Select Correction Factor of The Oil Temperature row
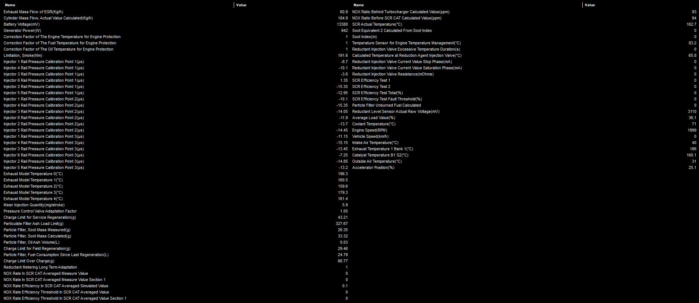The width and height of the screenshot is (699, 303). (175, 49)
